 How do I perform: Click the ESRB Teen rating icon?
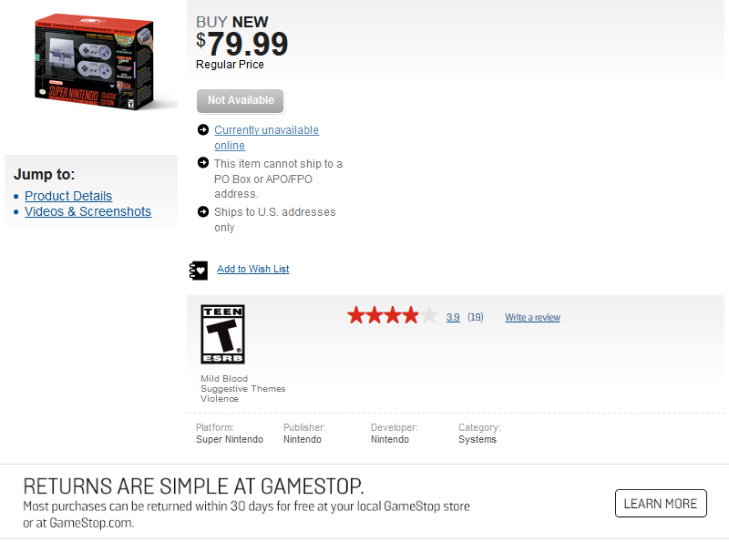pyautogui.click(x=222, y=334)
